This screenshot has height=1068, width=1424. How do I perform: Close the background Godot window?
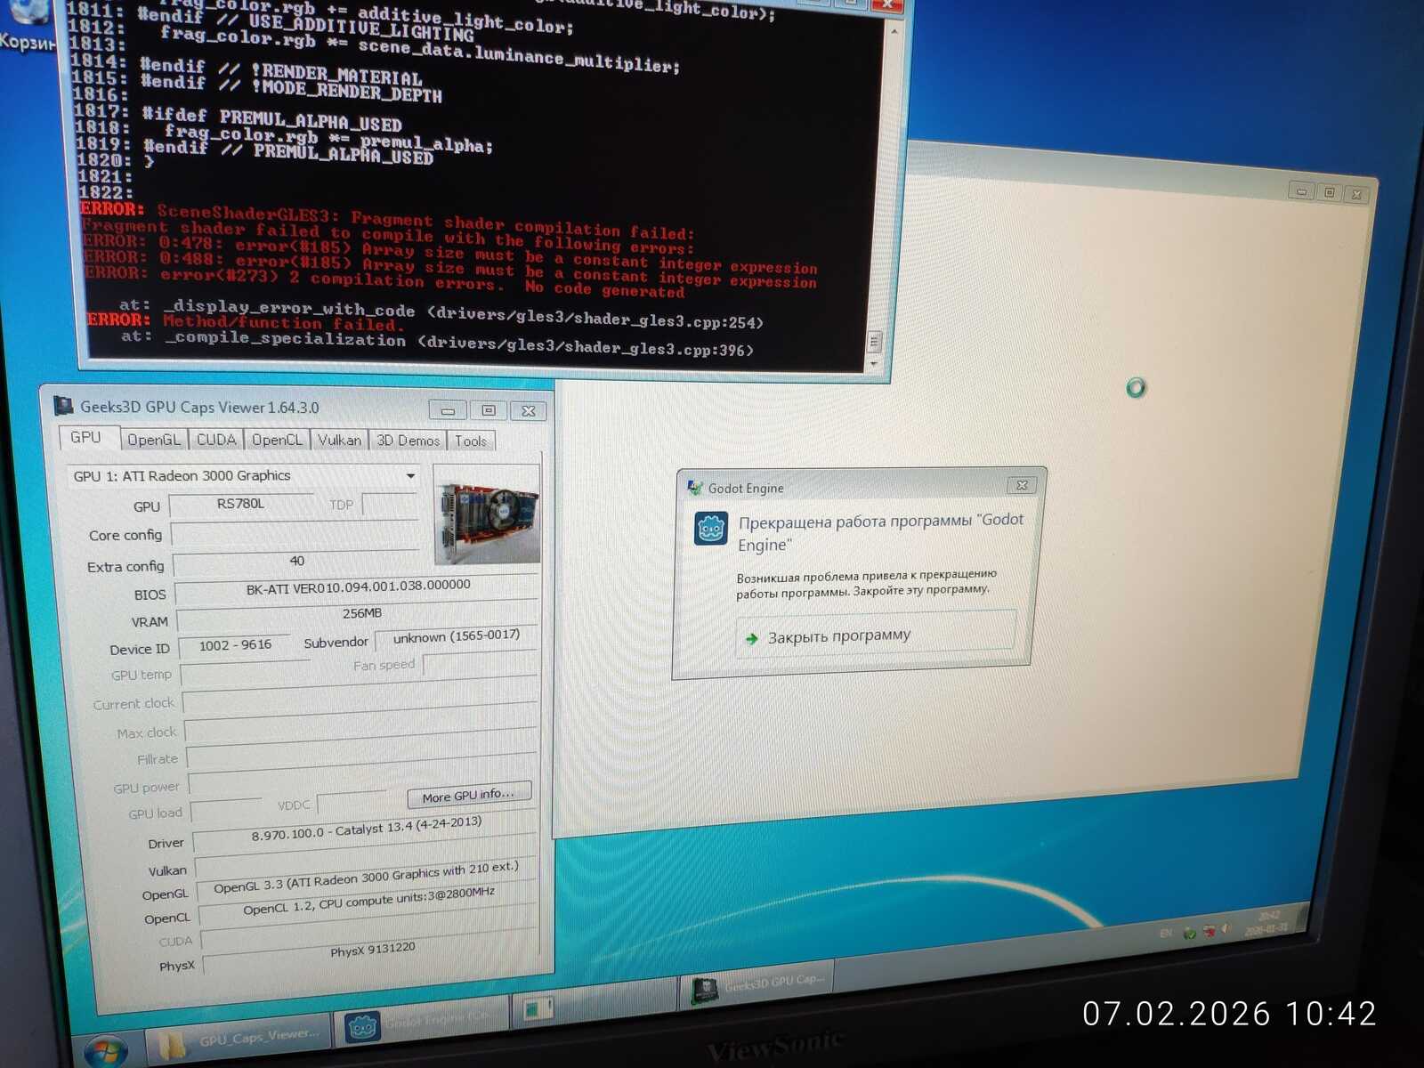pyautogui.click(x=1356, y=194)
